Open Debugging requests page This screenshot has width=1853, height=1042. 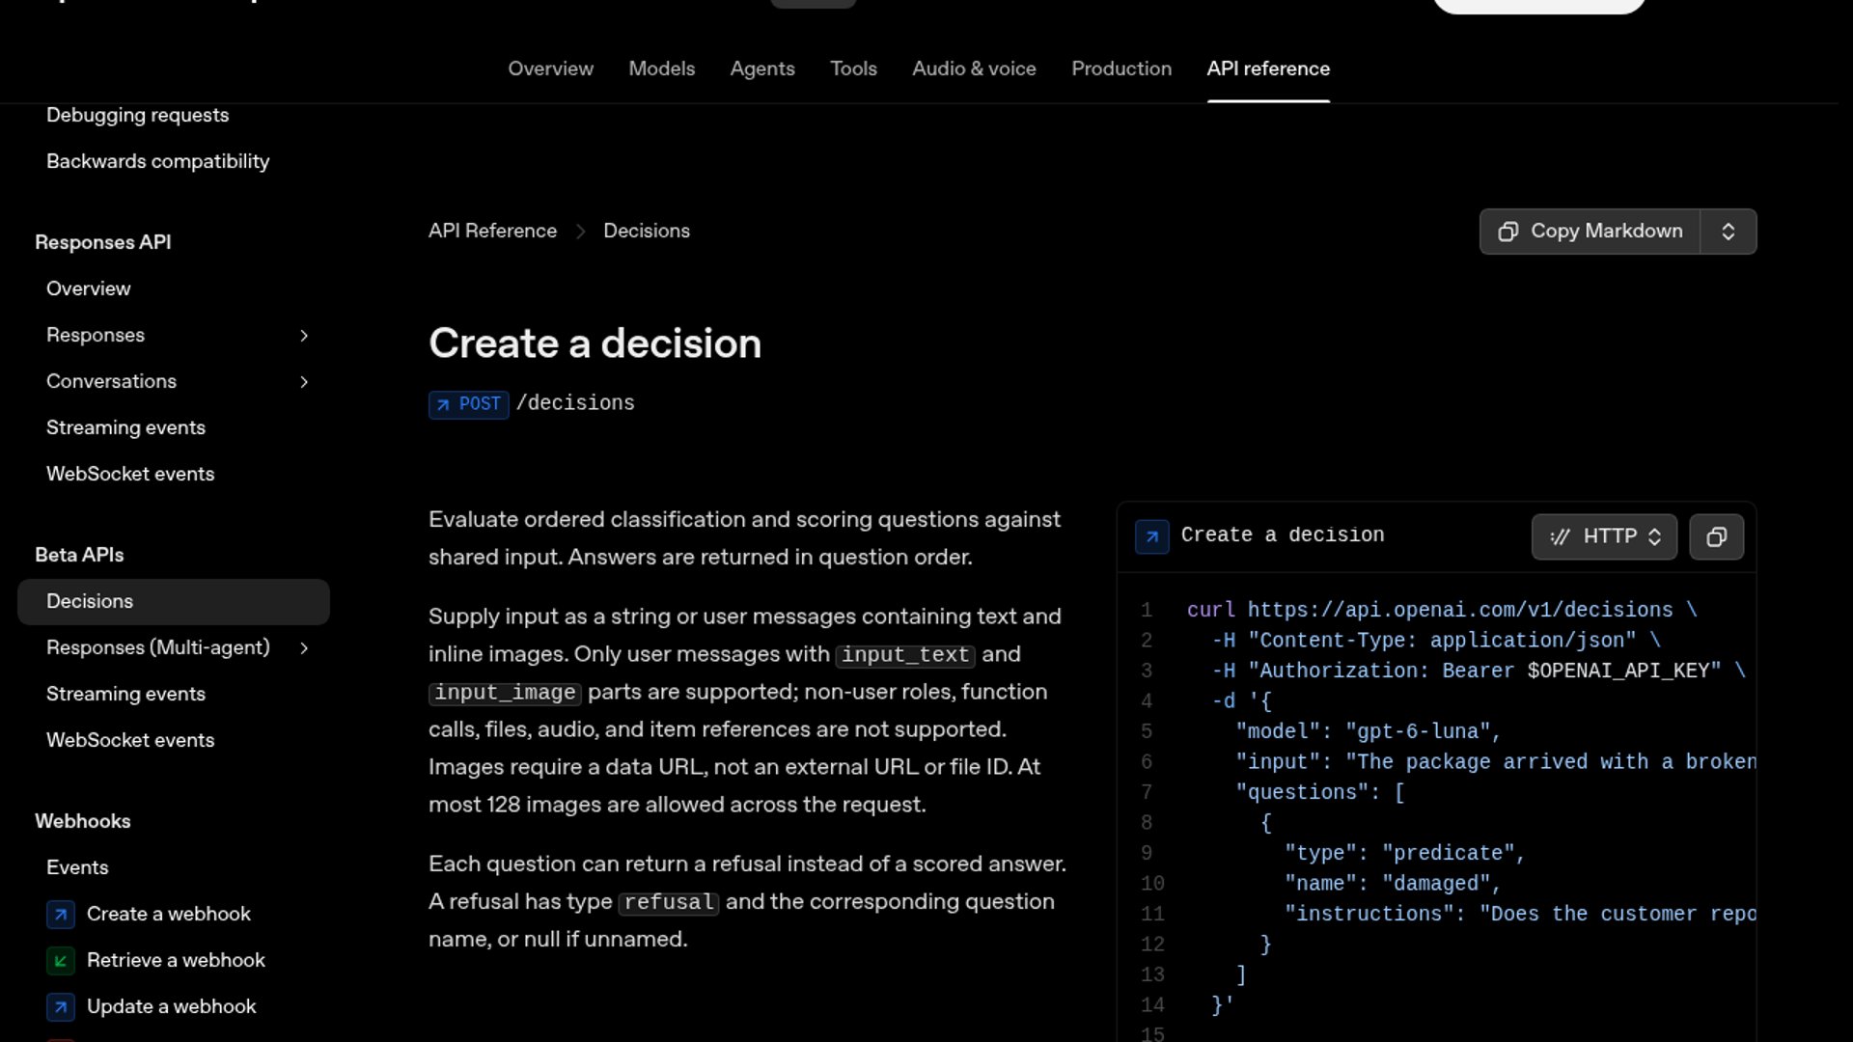138,115
